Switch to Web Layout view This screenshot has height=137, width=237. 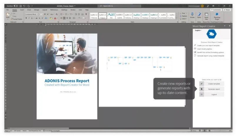[x=209, y=131]
